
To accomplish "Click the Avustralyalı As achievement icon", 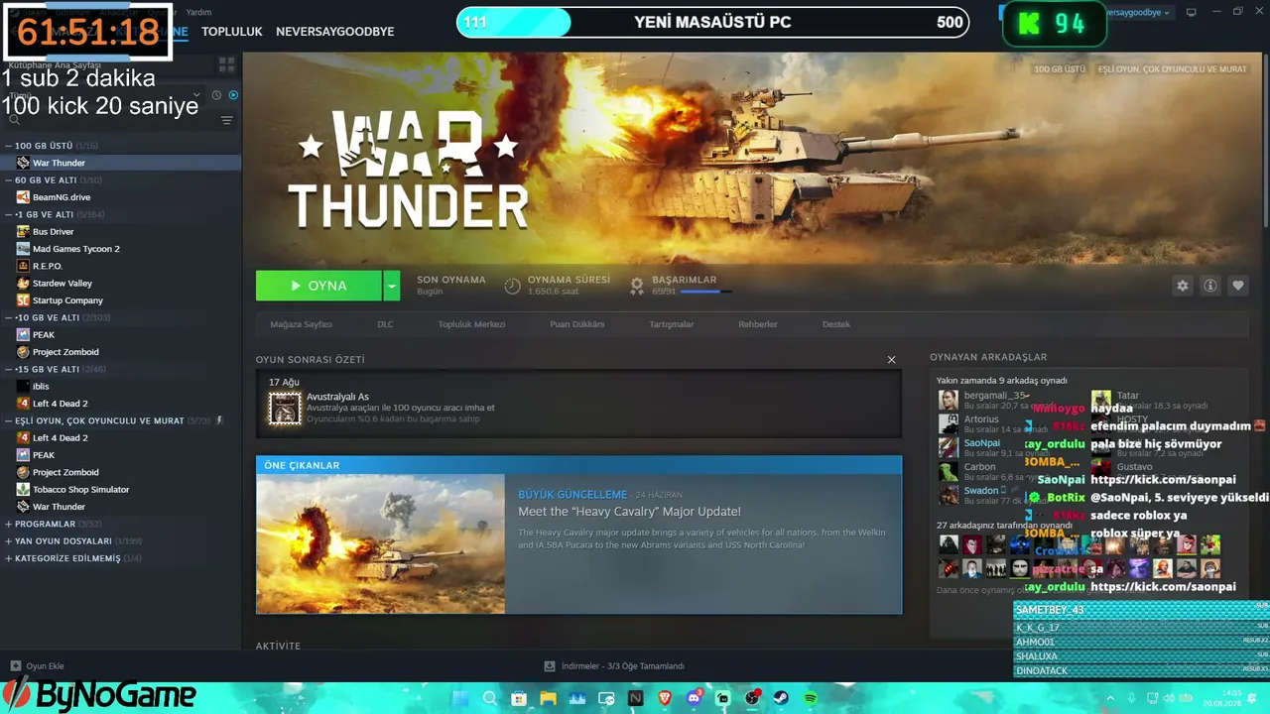I will (285, 409).
